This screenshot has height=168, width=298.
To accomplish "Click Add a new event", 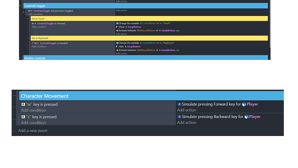I will 33,131.
